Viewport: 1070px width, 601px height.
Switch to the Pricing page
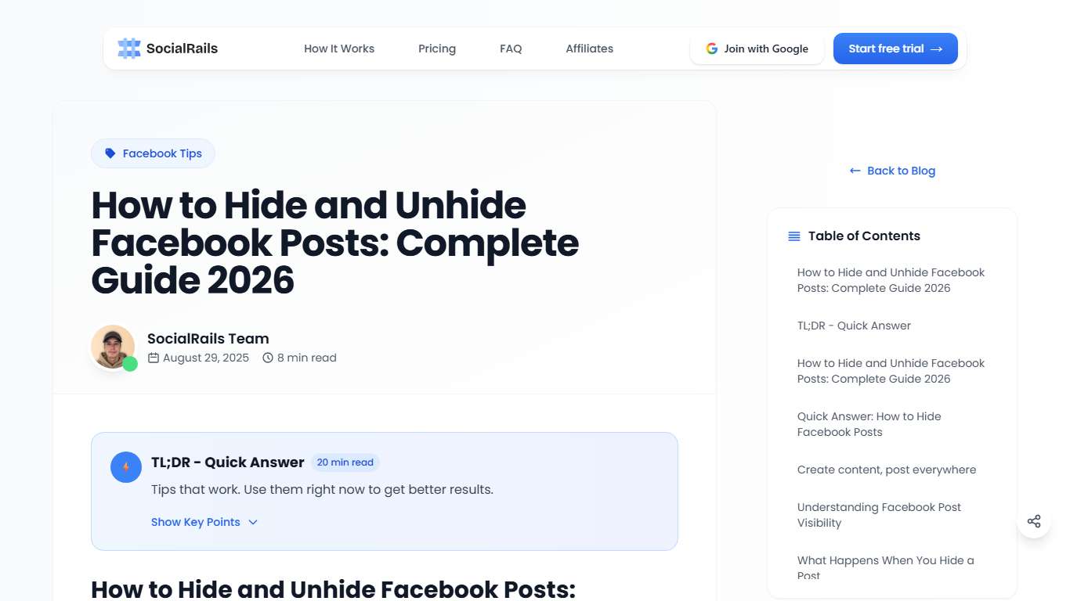tap(436, 49)
